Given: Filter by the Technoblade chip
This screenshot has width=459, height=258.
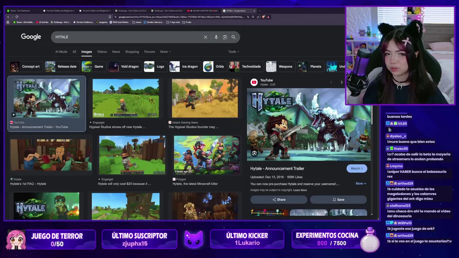Looking at the screenshot, I should point(246,66).
